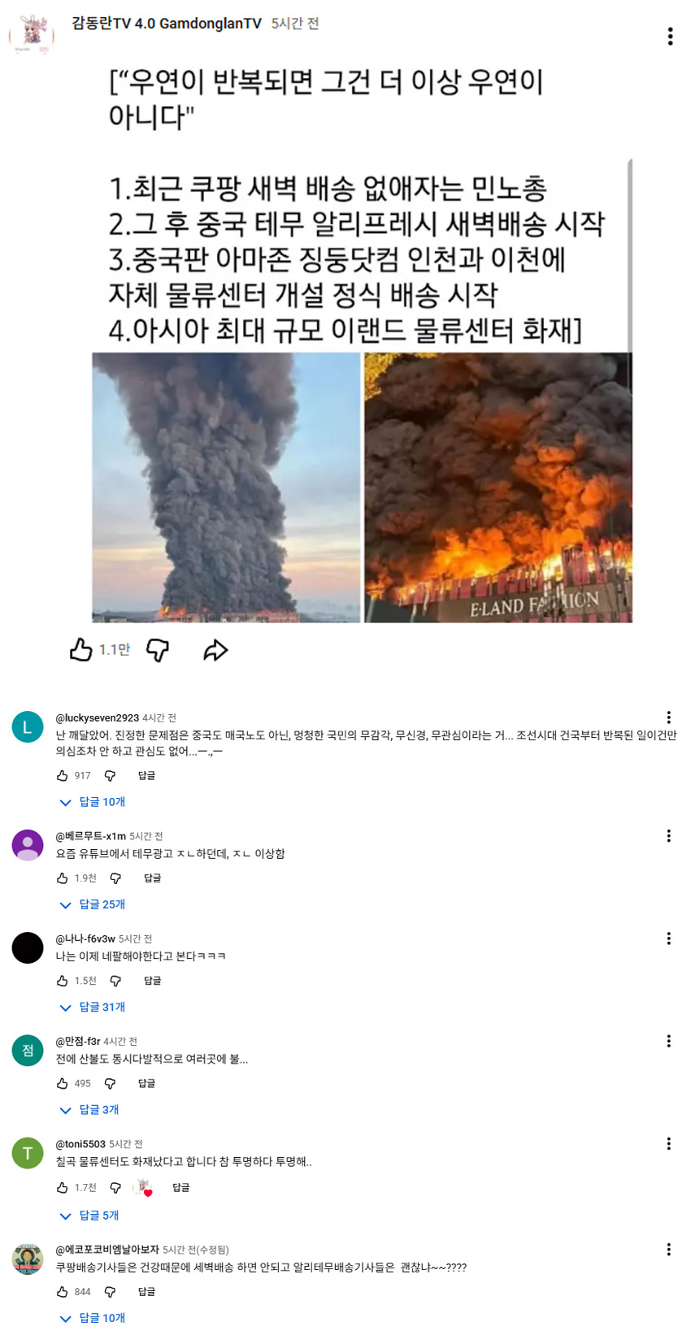View the E-LAND Fashion fire image
The height and width of the screenshot is (1335, 691).
point(498,488)
